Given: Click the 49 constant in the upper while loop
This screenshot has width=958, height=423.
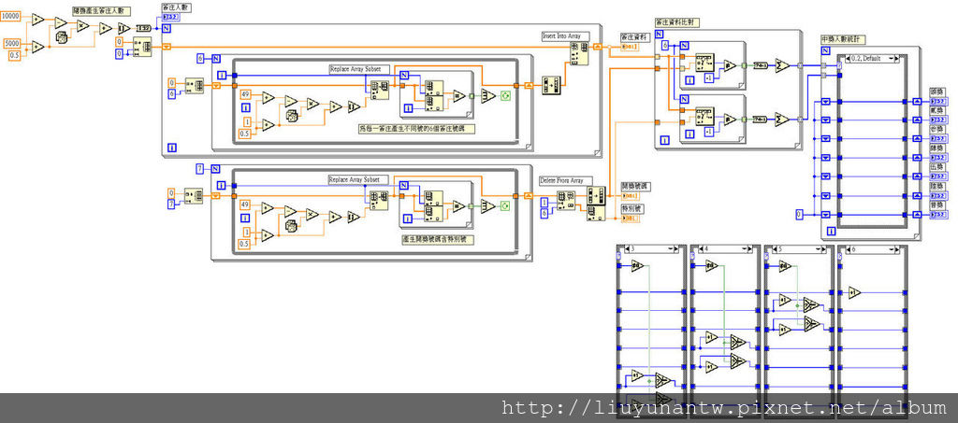Looking at the screenshot, I should (x=245, y=94).
